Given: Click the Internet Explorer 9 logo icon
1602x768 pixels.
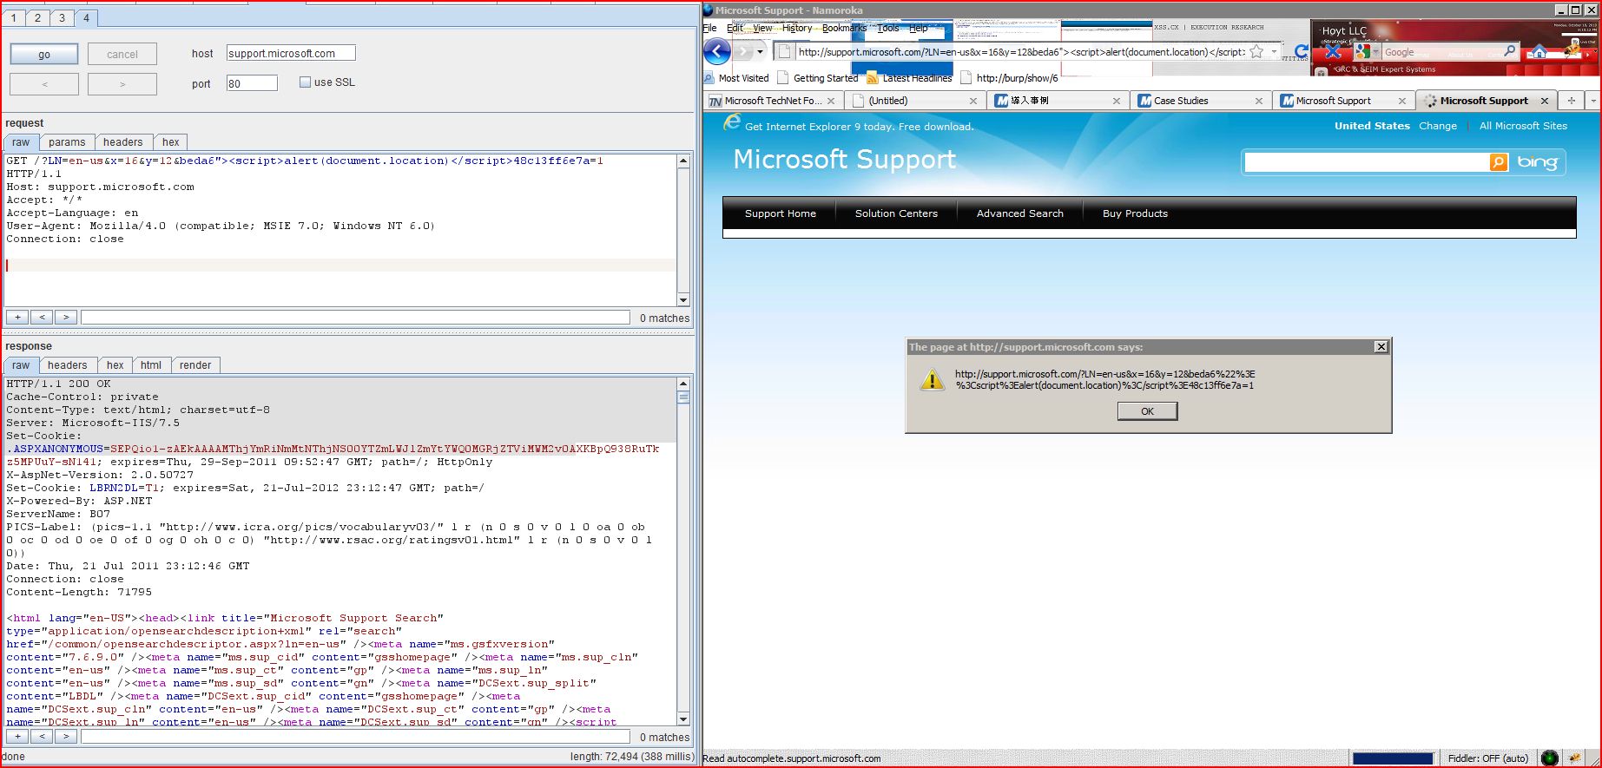Looking at the screenshot, I should [732, 123].
